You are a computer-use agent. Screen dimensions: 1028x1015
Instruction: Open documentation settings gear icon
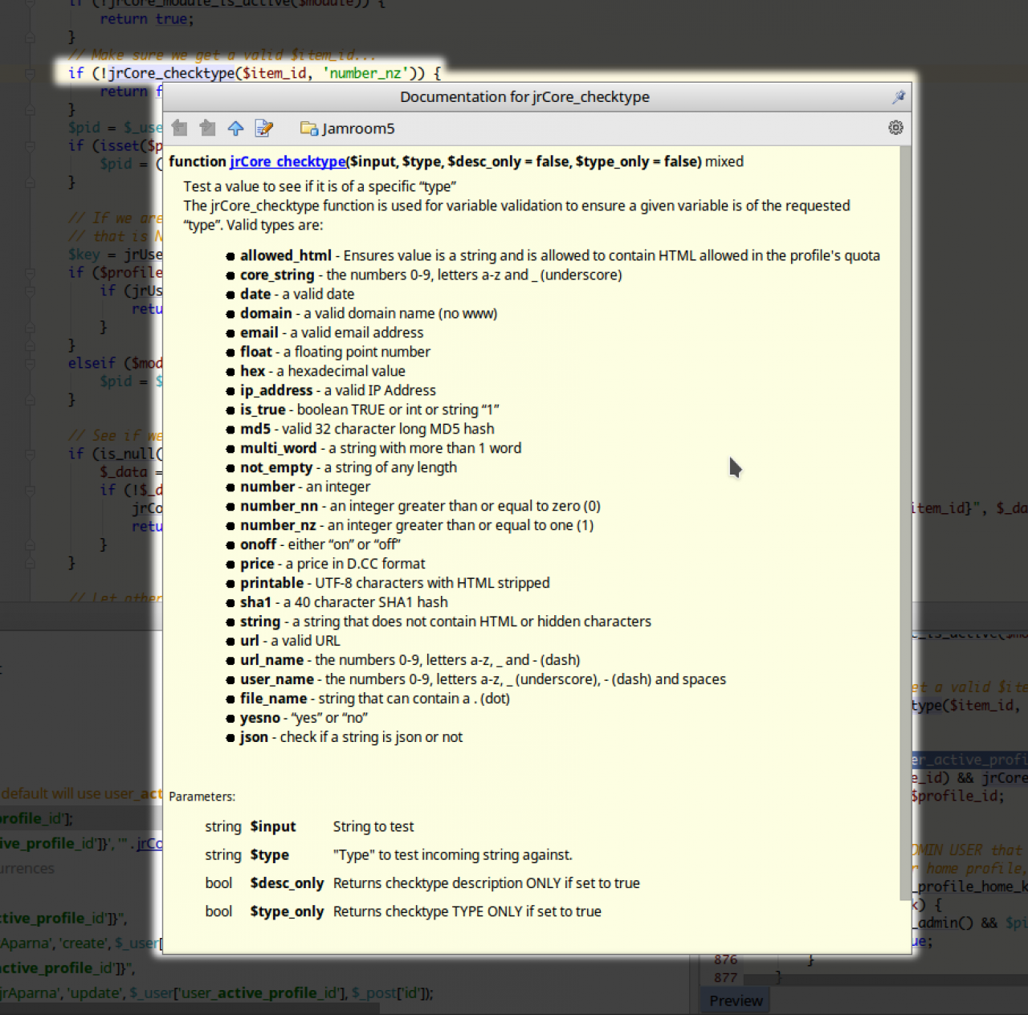(895, 128)
